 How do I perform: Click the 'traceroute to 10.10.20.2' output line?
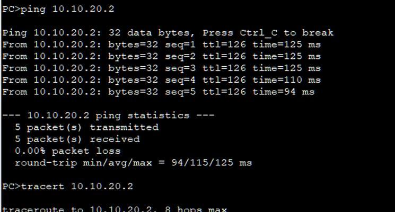(115, 209)
